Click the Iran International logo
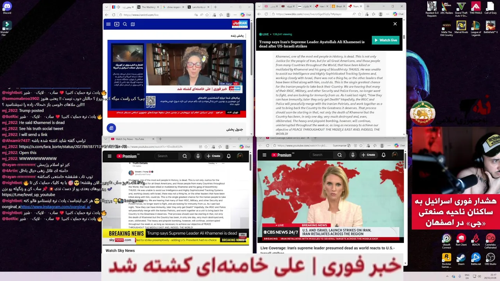500x281 pixels. click(x=240, y=24)
